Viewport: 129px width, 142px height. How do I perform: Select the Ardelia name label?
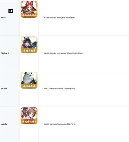coord(4,124)
